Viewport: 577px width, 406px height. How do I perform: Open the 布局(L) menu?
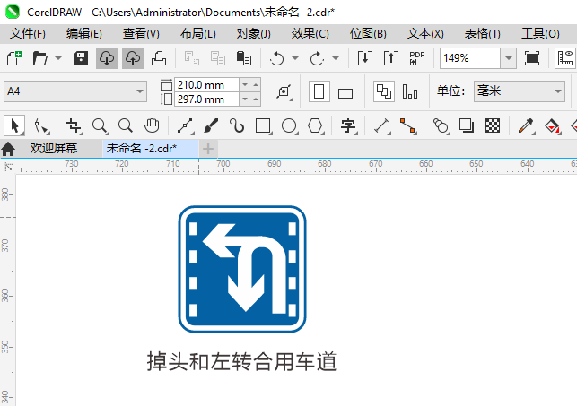pos(198,34)
